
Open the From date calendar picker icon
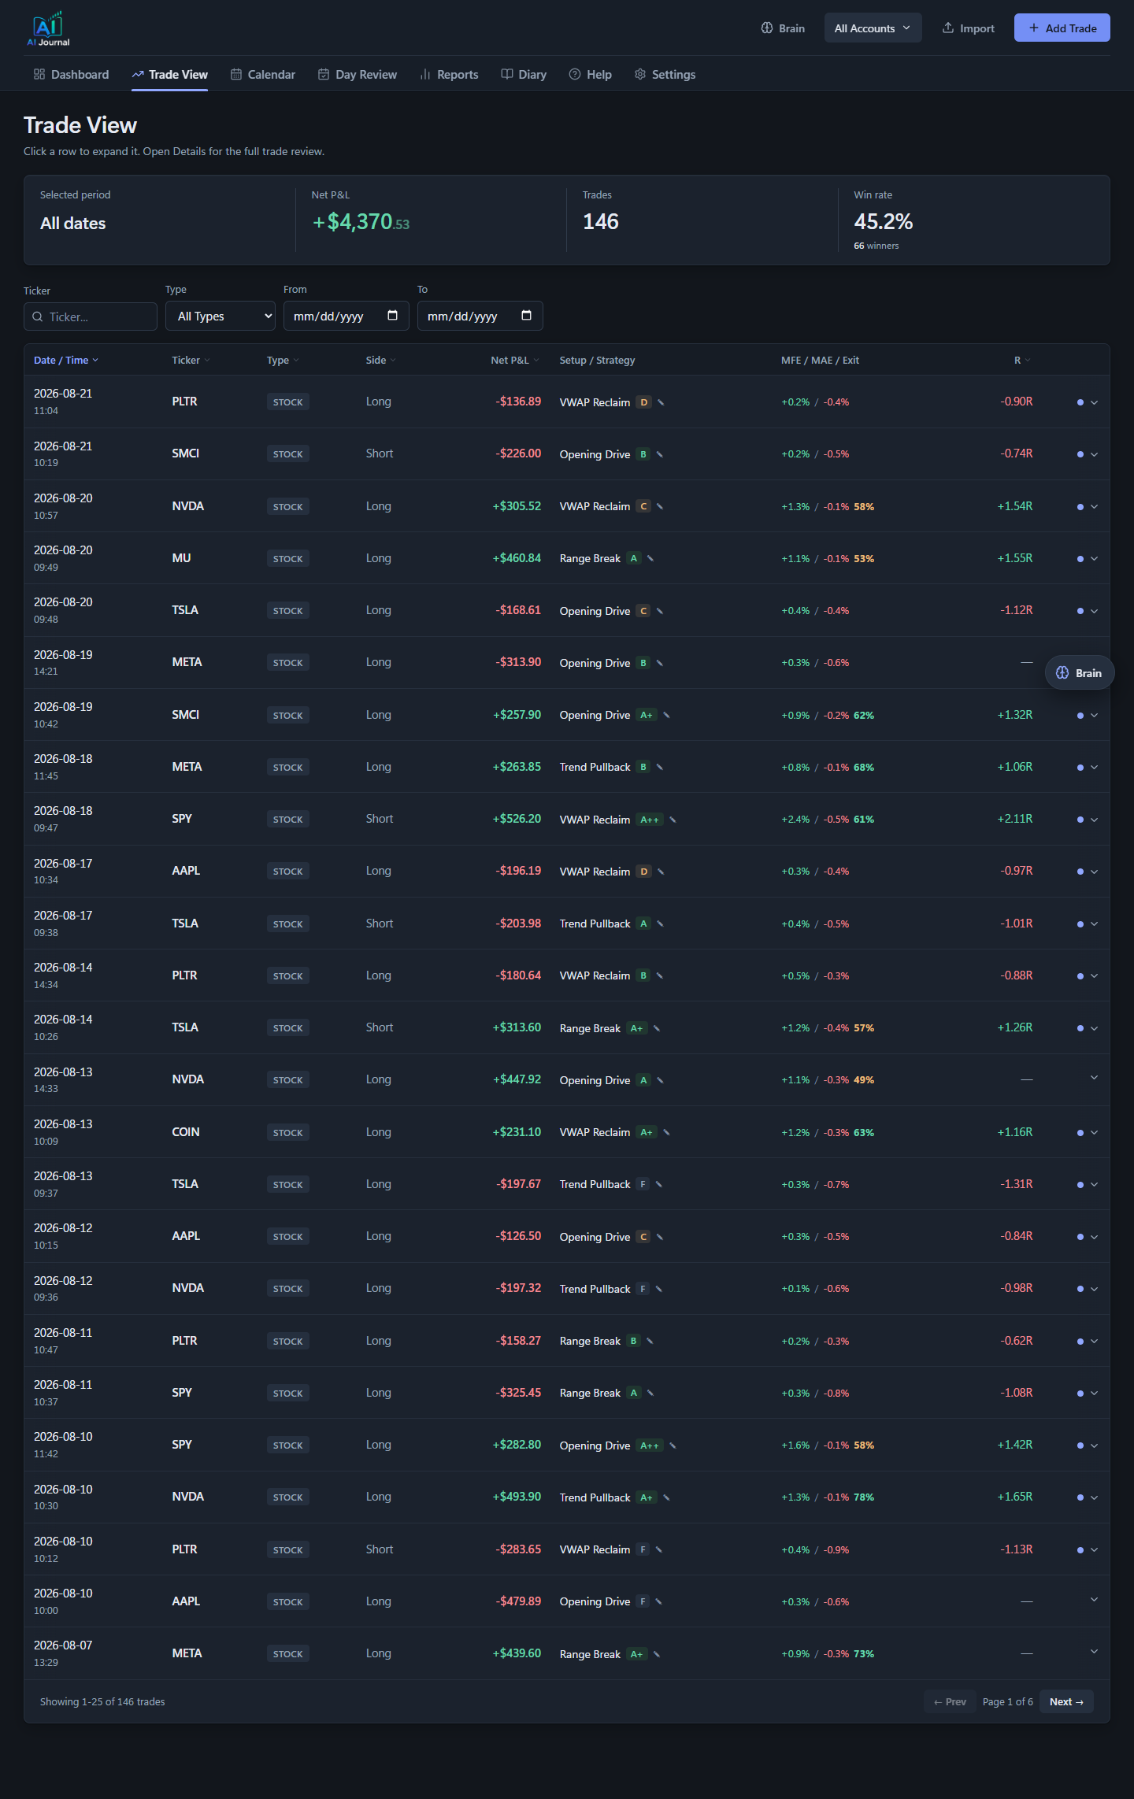click(x=392, y=316)
